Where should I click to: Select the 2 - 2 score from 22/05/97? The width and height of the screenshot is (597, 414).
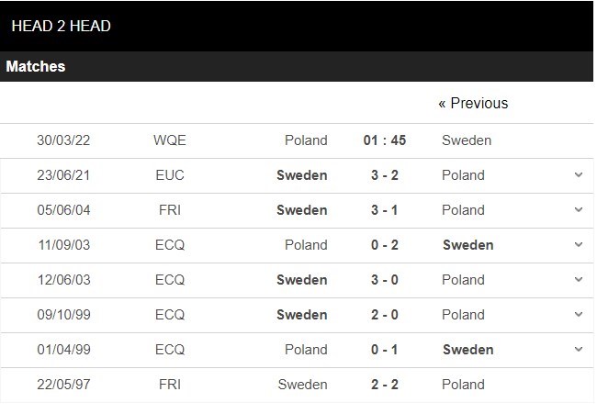click(x=385, y=385)
